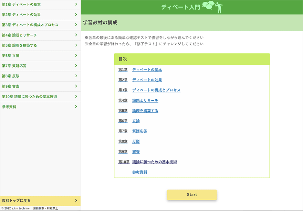Click the note about 確認テストで復習
This screenshot has height=211, width=303.
pyautogui.click(x=144, y=37)
